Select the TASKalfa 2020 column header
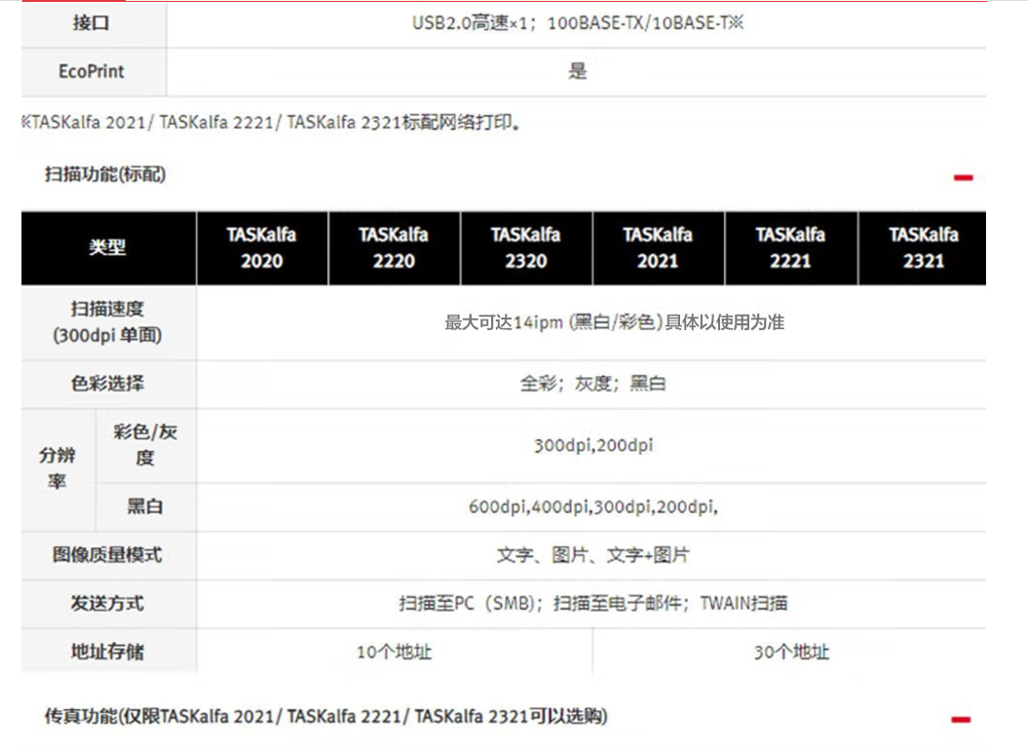The width and height of the screenshot is (1028, 751). pos(261,247)
